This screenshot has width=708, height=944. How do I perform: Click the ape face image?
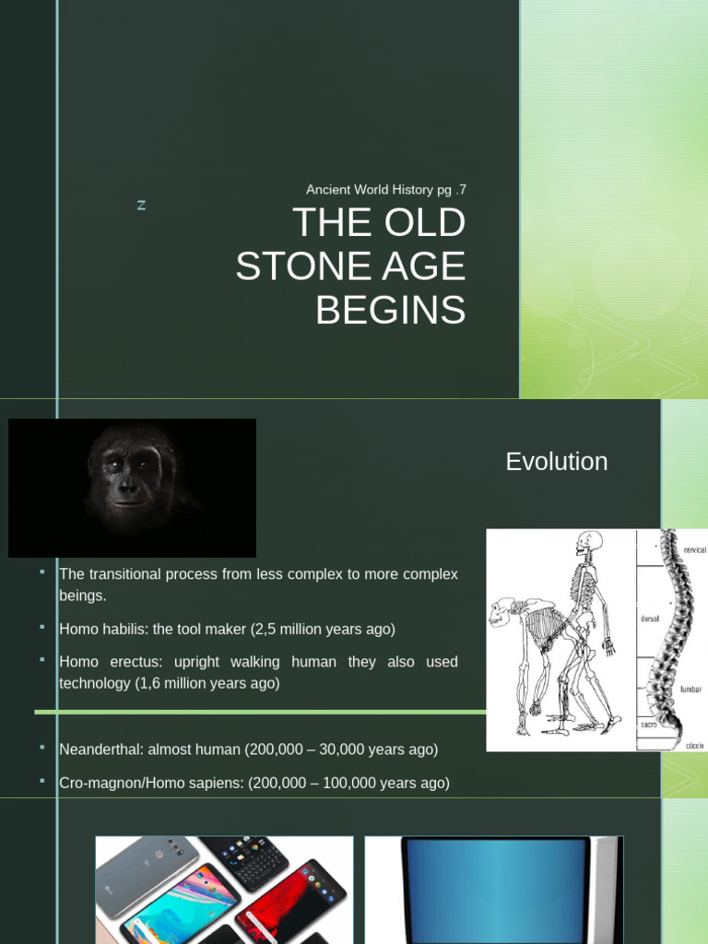coord(132,488)
